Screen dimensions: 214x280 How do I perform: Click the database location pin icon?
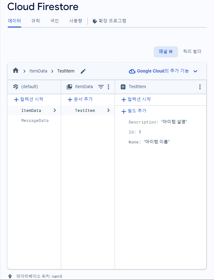pyautogui.click(x=10, y=277)
